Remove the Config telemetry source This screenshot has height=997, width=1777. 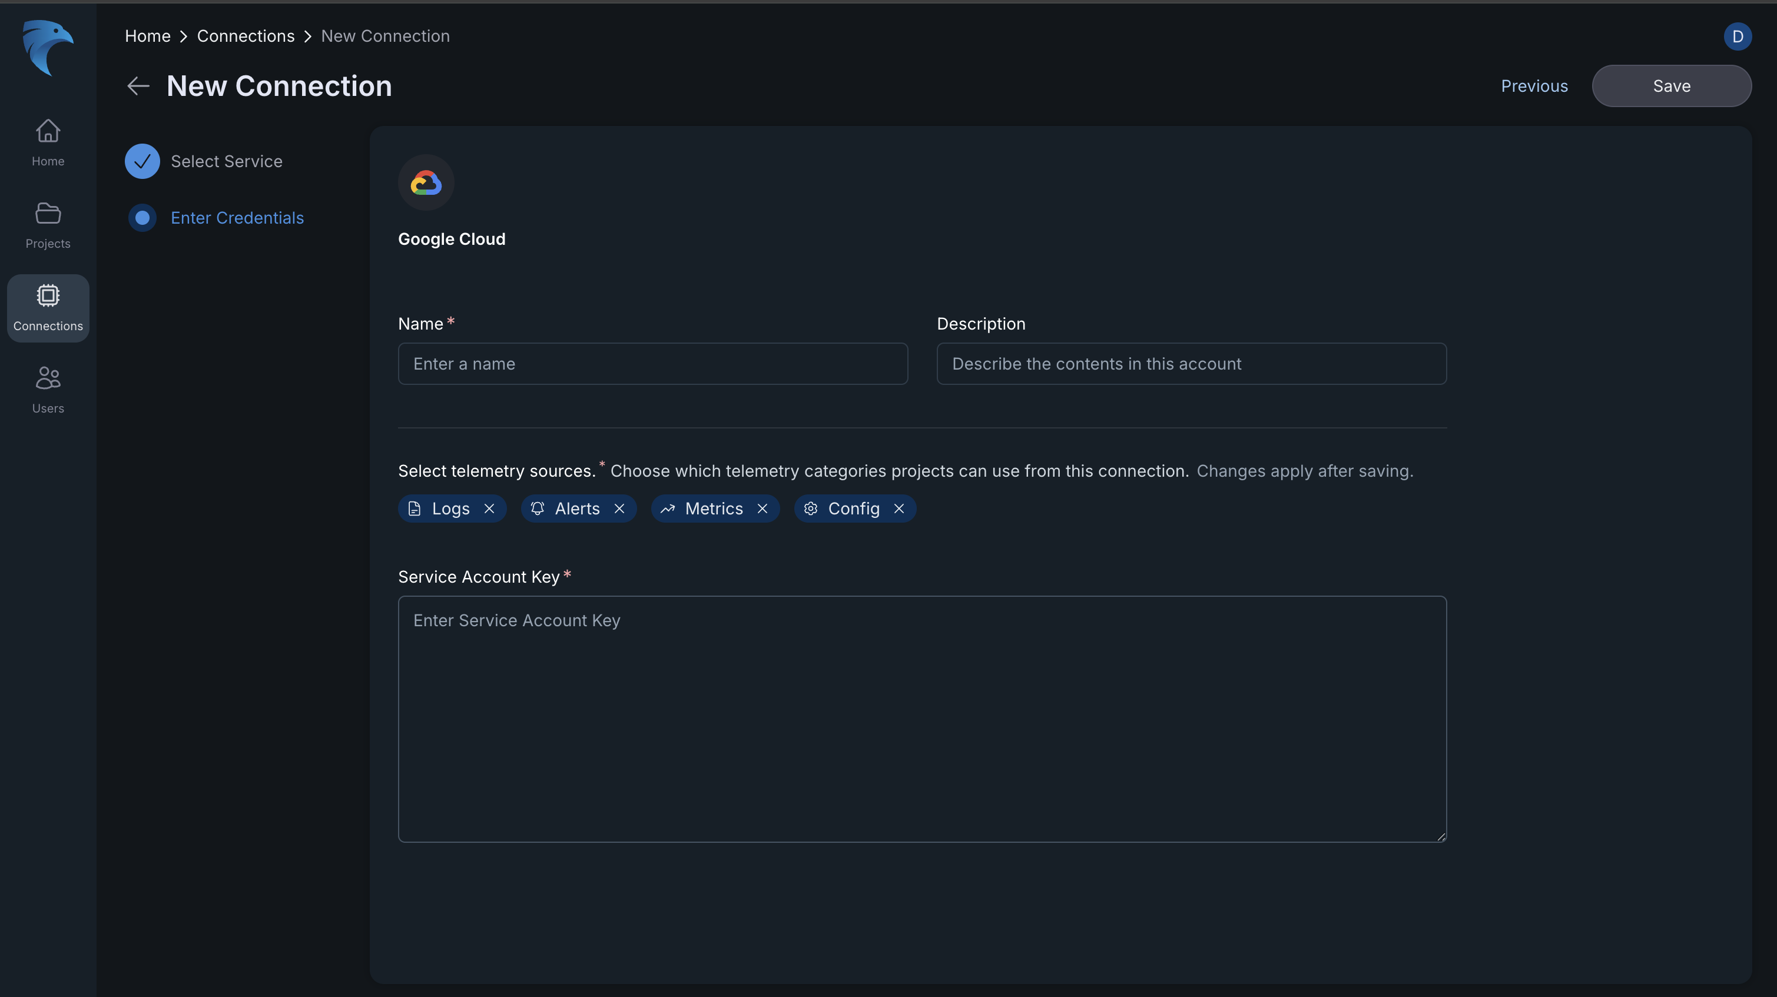click(x=899, y=509)
